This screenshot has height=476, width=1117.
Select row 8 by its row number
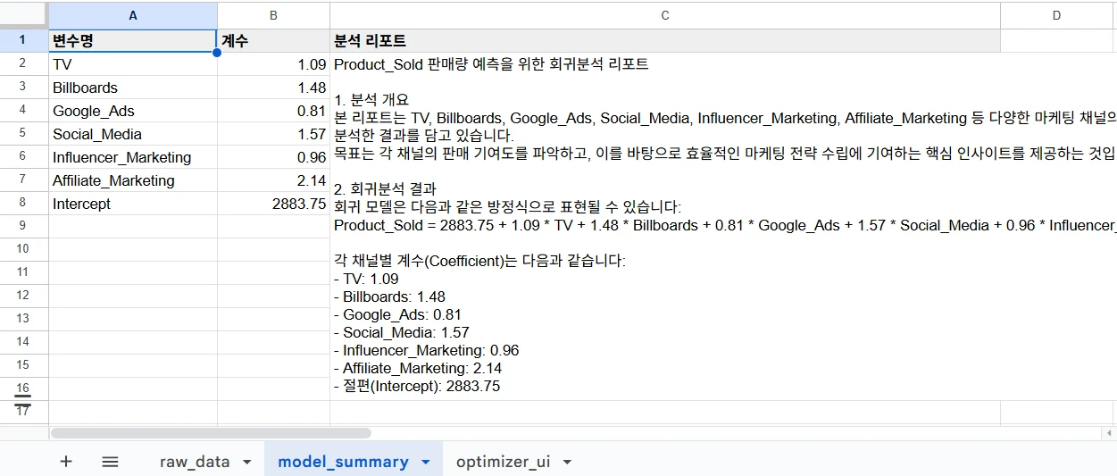coord(24,203)
